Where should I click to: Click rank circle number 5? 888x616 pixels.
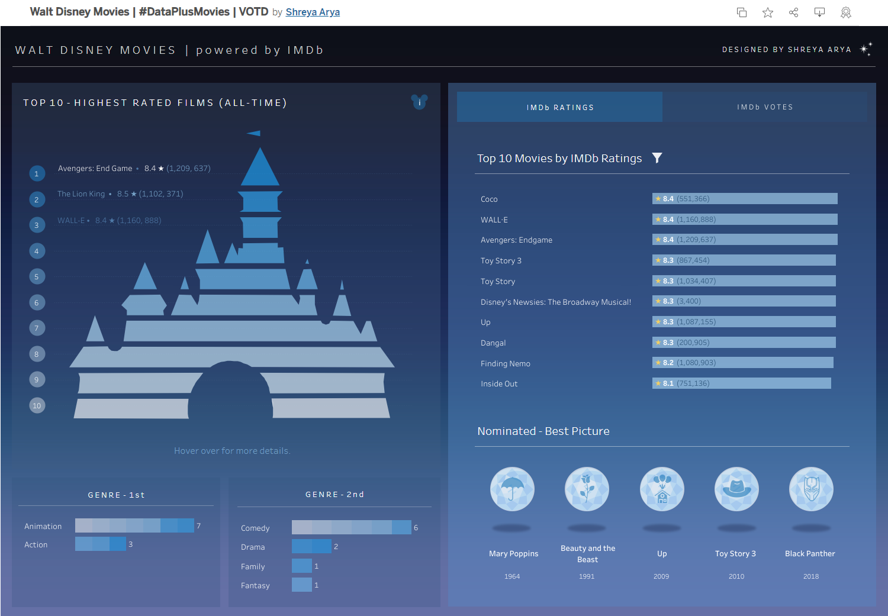(37, 276)
